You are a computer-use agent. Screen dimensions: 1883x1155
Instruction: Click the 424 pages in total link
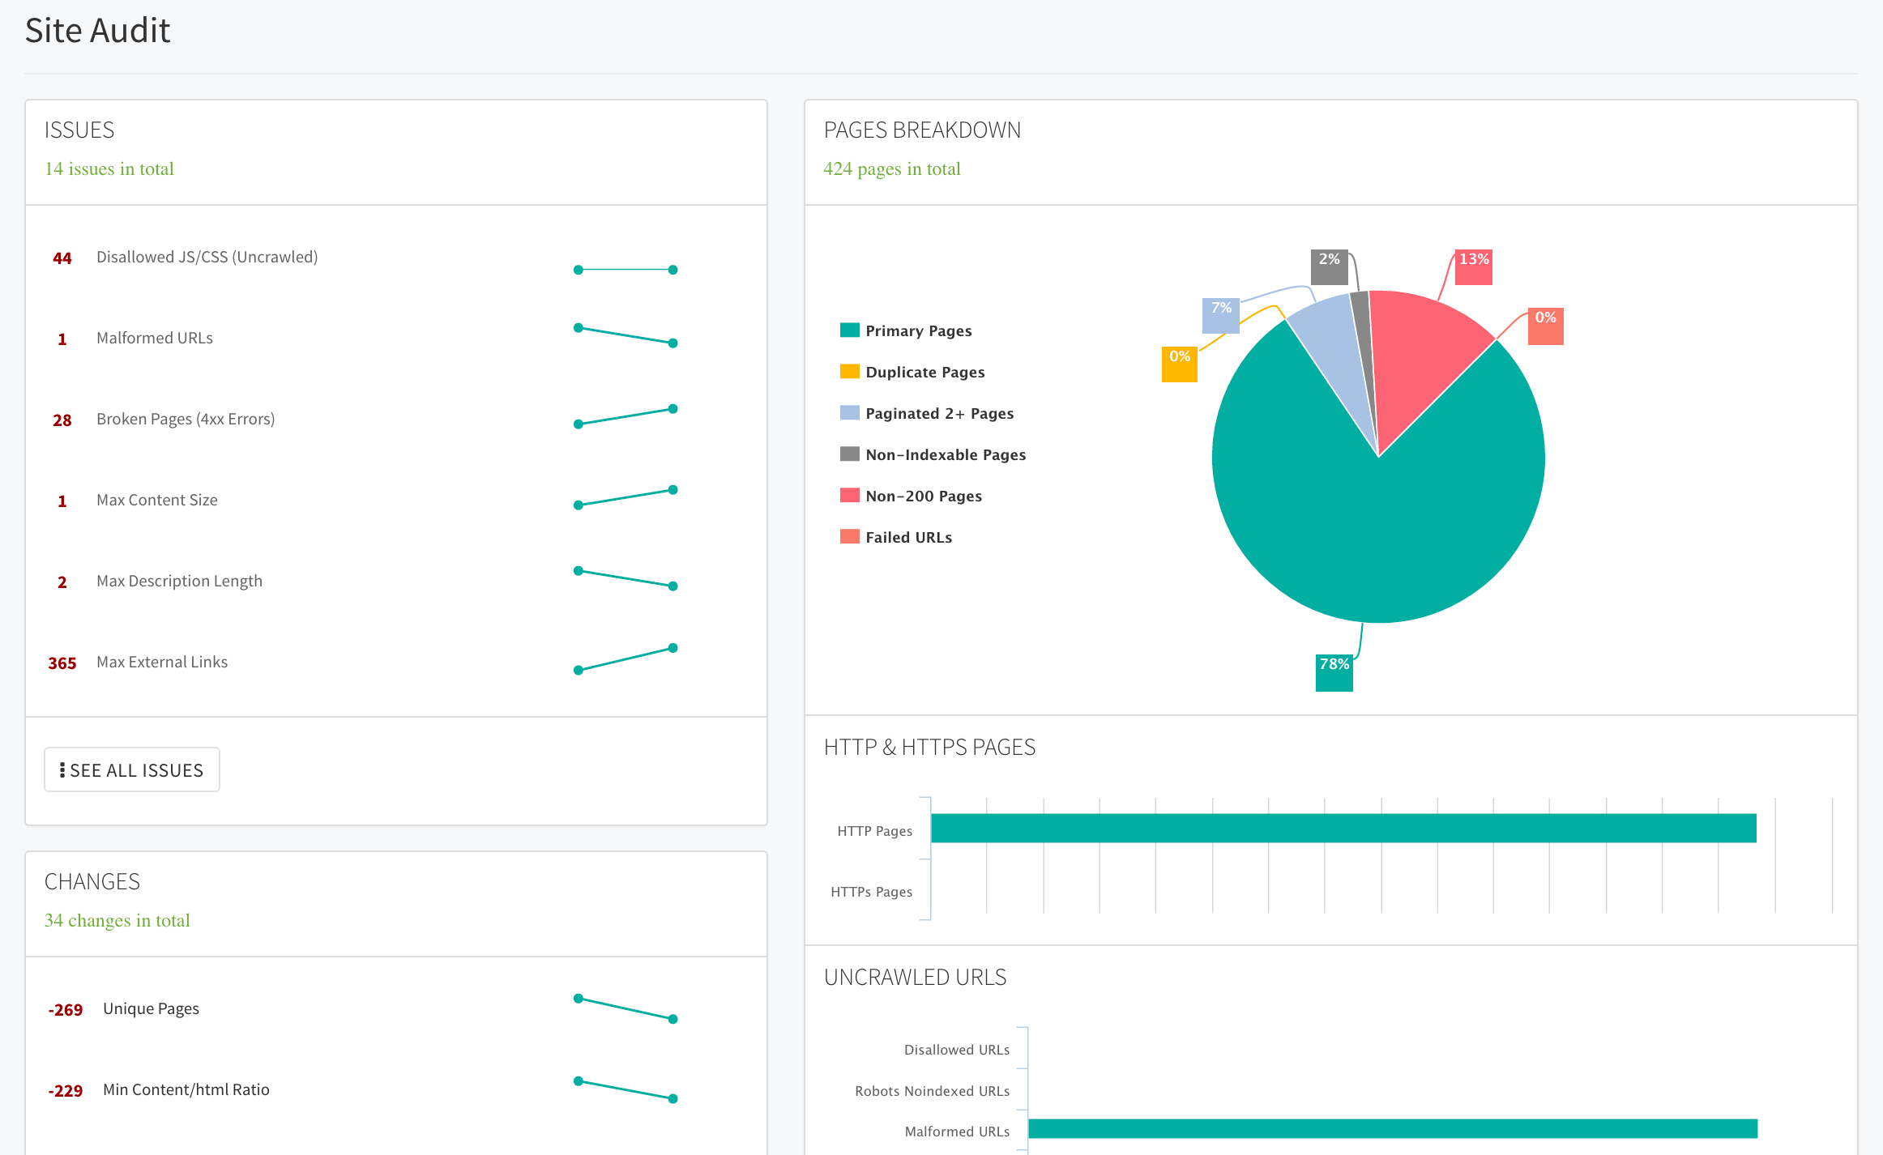tap(891, 168)
